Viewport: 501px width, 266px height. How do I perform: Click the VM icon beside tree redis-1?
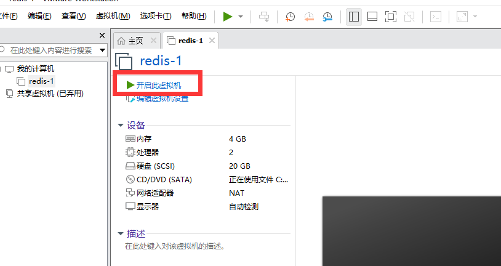pyautogui.click(x=21, y=81)
